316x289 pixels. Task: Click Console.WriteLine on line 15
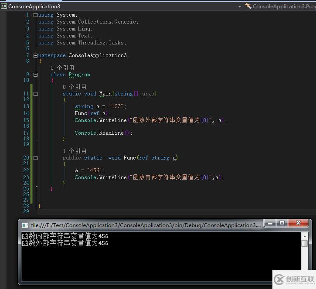(101, 120)
